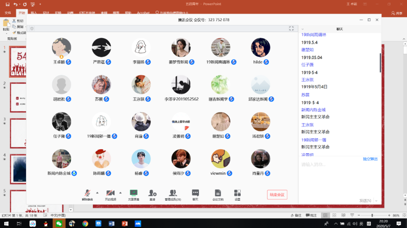Open the 文件 File tab in PowerPoint
Screen dimensions: 407x228
click(x=8, y=13)
